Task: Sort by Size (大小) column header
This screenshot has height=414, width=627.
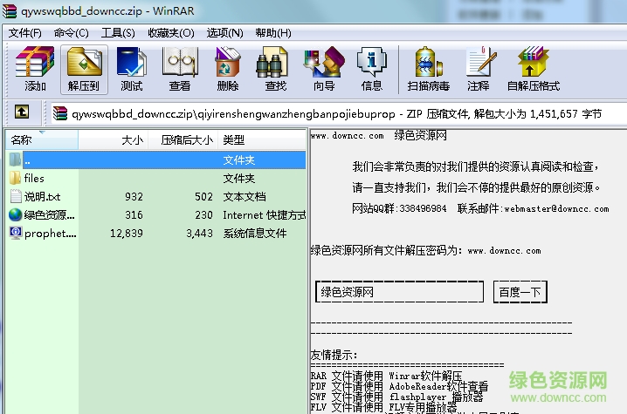Action: click(114, 139)
